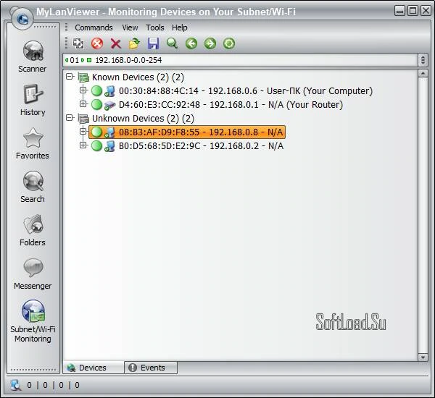
Task: Click the menu bar grip handle
Action: click(x=66, y=27)
